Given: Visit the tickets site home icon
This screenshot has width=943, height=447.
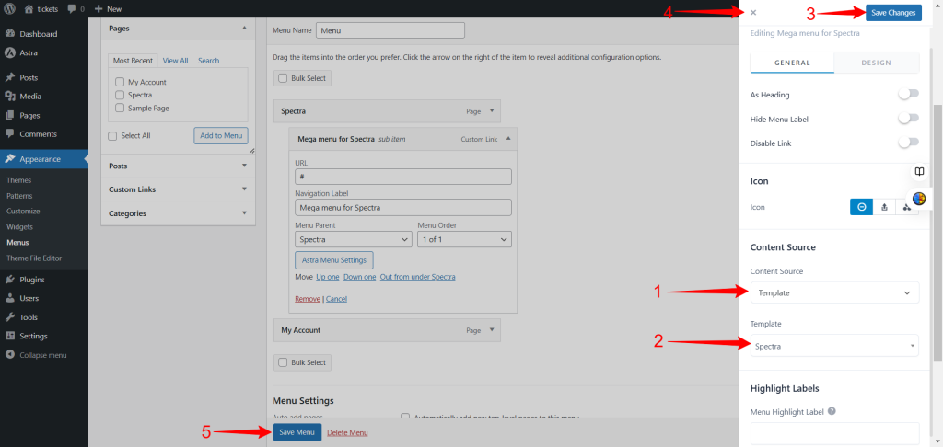Looking at the screenshot, I should click(29, 9).
